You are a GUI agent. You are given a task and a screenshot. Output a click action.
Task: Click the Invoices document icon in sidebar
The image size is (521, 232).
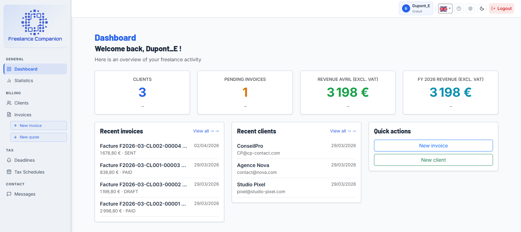[x=9, y=114]
